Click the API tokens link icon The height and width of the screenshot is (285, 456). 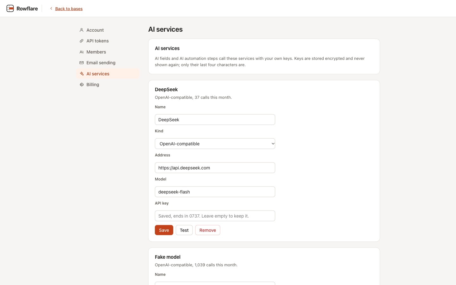pos(81,41)
